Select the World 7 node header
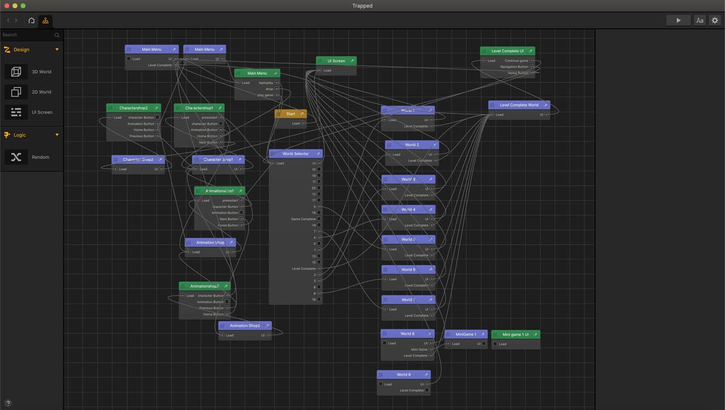The height and width of the screenshot is (410, 725). pyautogui.click(x=408, y=300)
